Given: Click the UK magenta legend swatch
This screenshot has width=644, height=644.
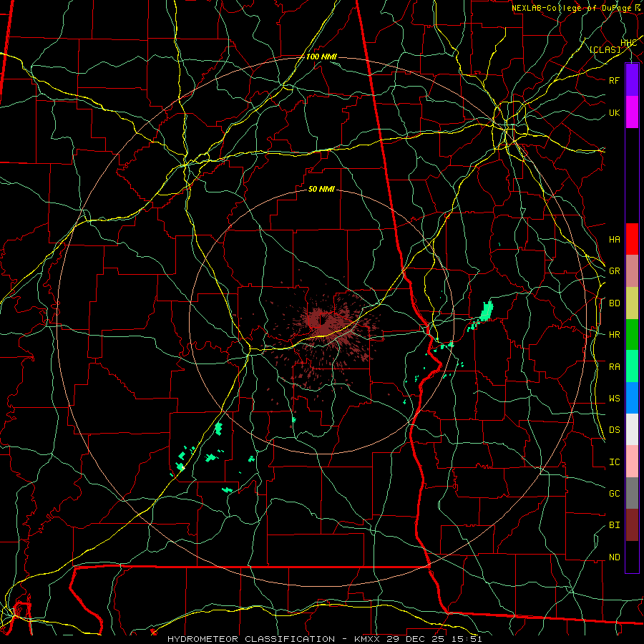Looking at the screenshot, I should [x=632, y=112].
